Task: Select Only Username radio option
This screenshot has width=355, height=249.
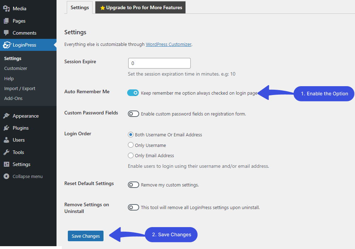Action: pyautogui.click(x=131, y=145)
